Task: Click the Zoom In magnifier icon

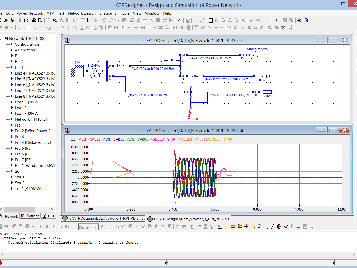Action: 223,20
